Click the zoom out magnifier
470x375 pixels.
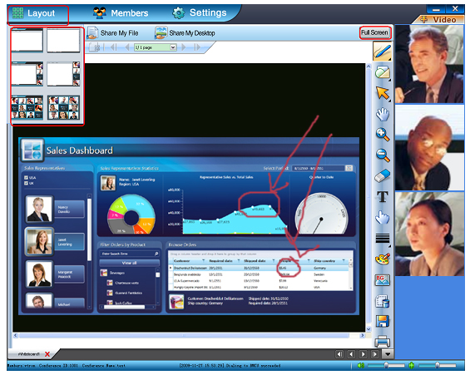click(x=383, y=155)
